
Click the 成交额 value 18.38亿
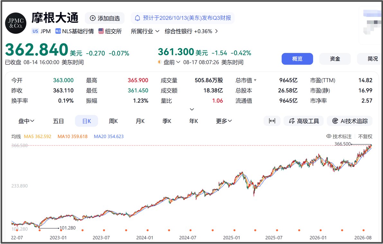coord(213,91)
